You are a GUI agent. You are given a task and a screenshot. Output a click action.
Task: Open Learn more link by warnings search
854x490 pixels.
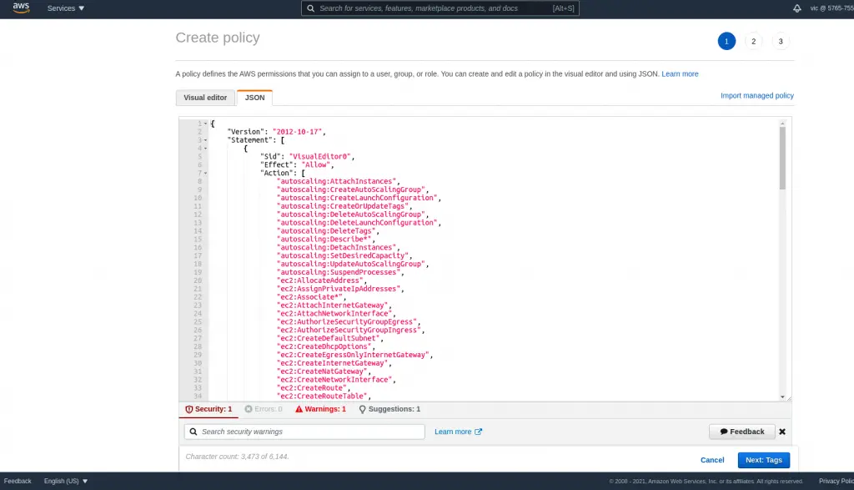click(x=453, y=432)
